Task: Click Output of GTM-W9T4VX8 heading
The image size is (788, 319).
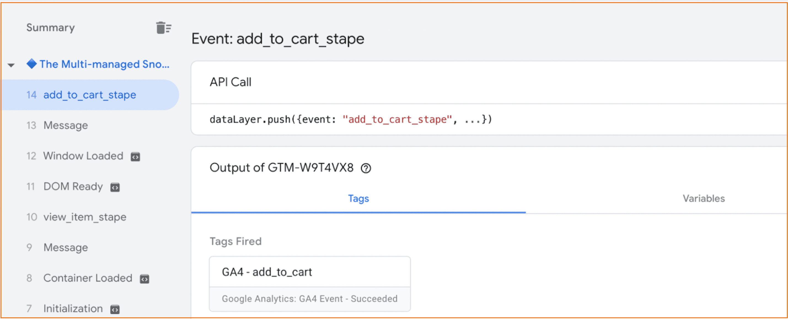Action: click(282, 168)
